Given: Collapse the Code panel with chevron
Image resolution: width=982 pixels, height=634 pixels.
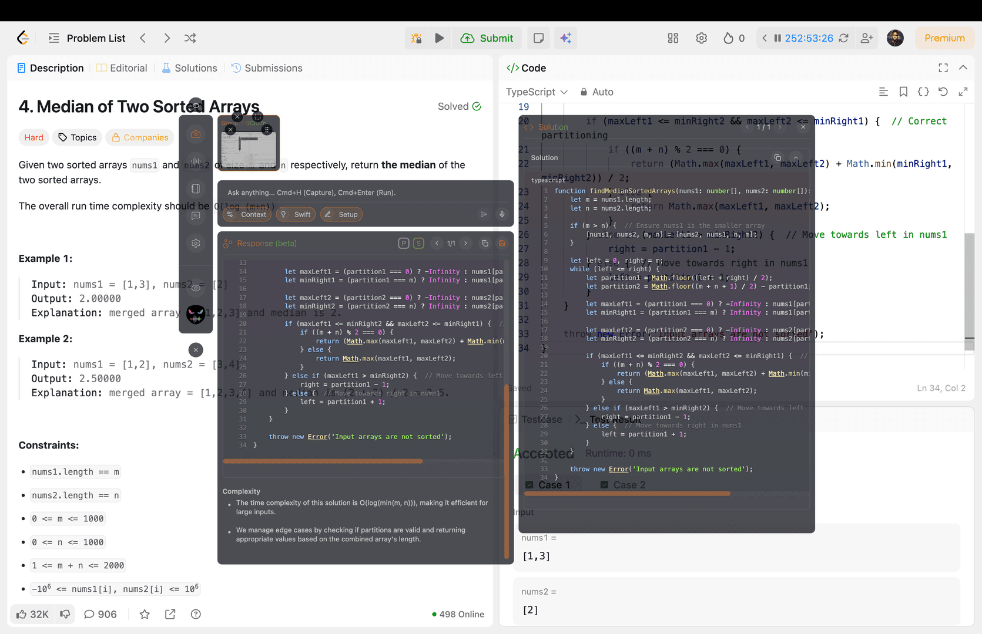Looking at the screenshot, I should [963, 68].
